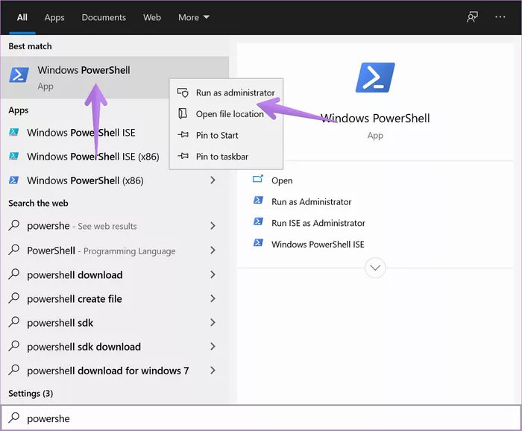
Task: Expand arrow for Windows PowerShell (x86)
Action: [213, 180]
